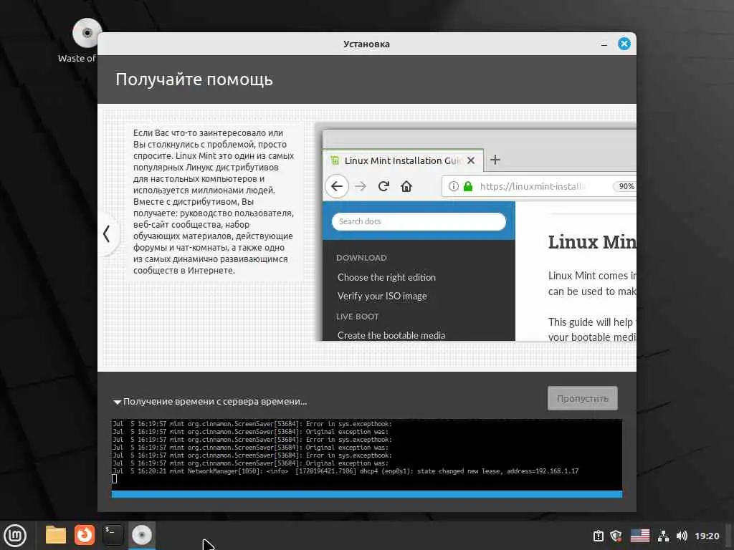Viewport: 734px width, 550px height.
Task: Click the browser forward arrow
Action: click(361, 186)
